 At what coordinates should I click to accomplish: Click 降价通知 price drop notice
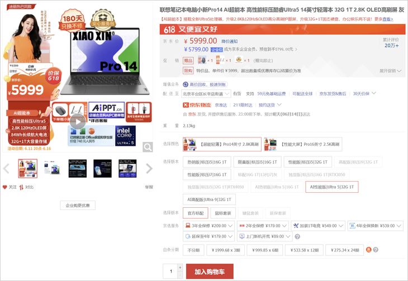coord(230,41)
